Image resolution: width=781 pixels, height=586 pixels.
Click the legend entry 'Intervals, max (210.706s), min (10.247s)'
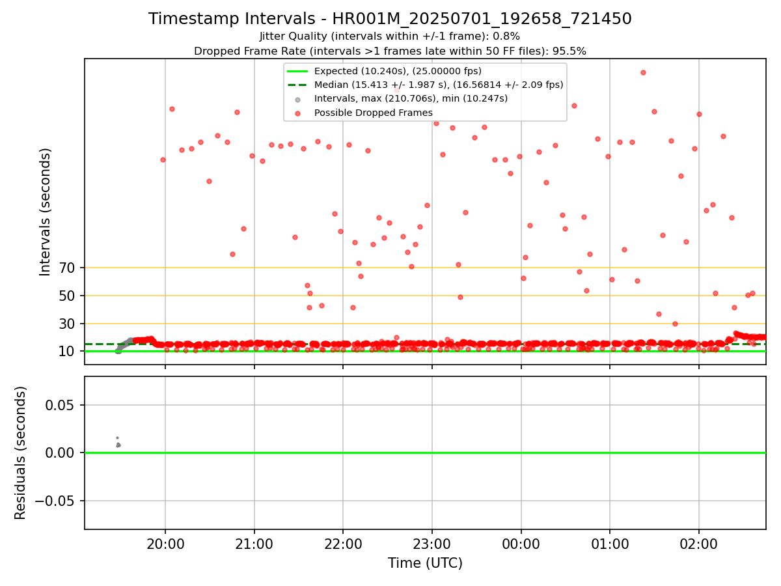tap(411, 99)
